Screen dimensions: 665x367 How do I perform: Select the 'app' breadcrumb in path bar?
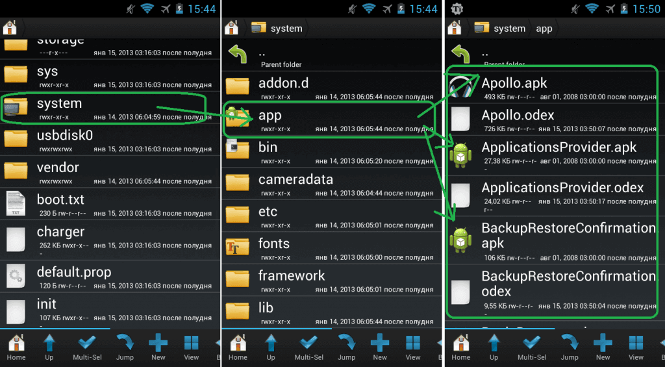pos(544,29)
